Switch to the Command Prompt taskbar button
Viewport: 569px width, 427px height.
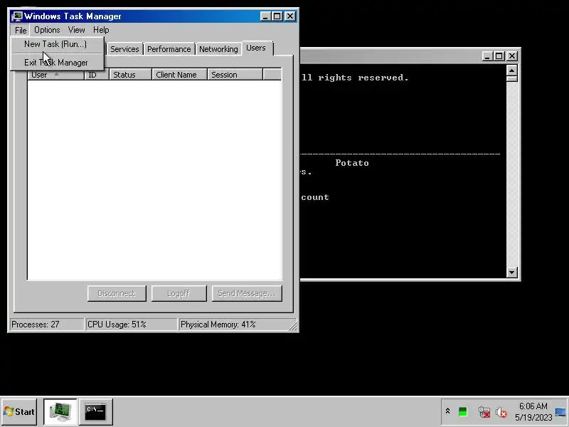click(x=96, y=411)
